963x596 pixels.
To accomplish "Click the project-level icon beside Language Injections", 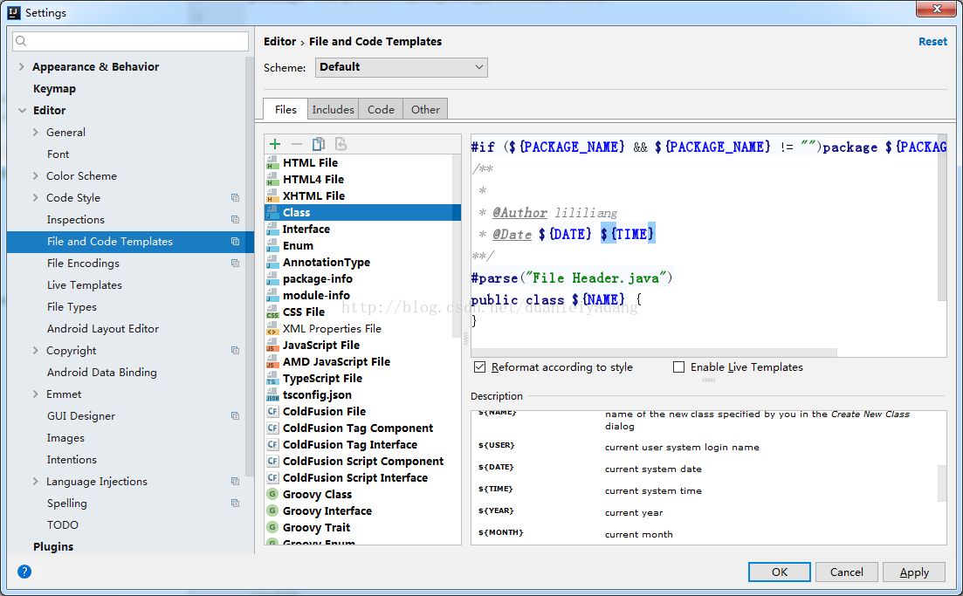I will pos(235,481).
